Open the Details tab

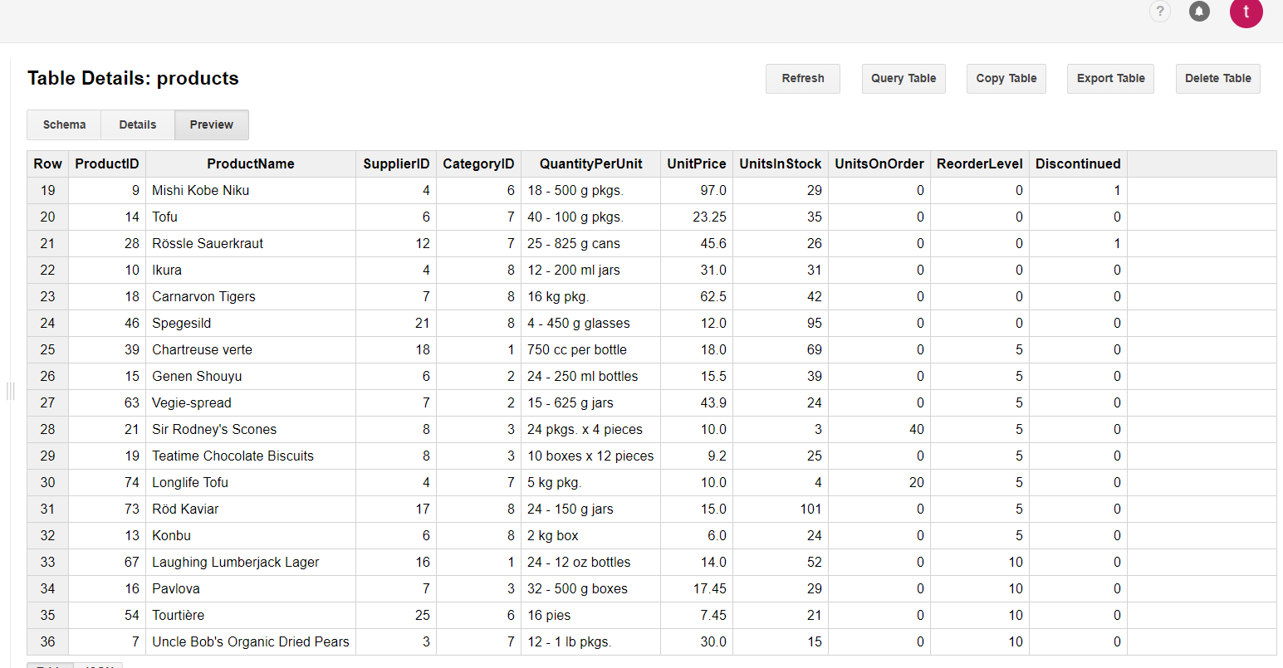tap(137, 124)
